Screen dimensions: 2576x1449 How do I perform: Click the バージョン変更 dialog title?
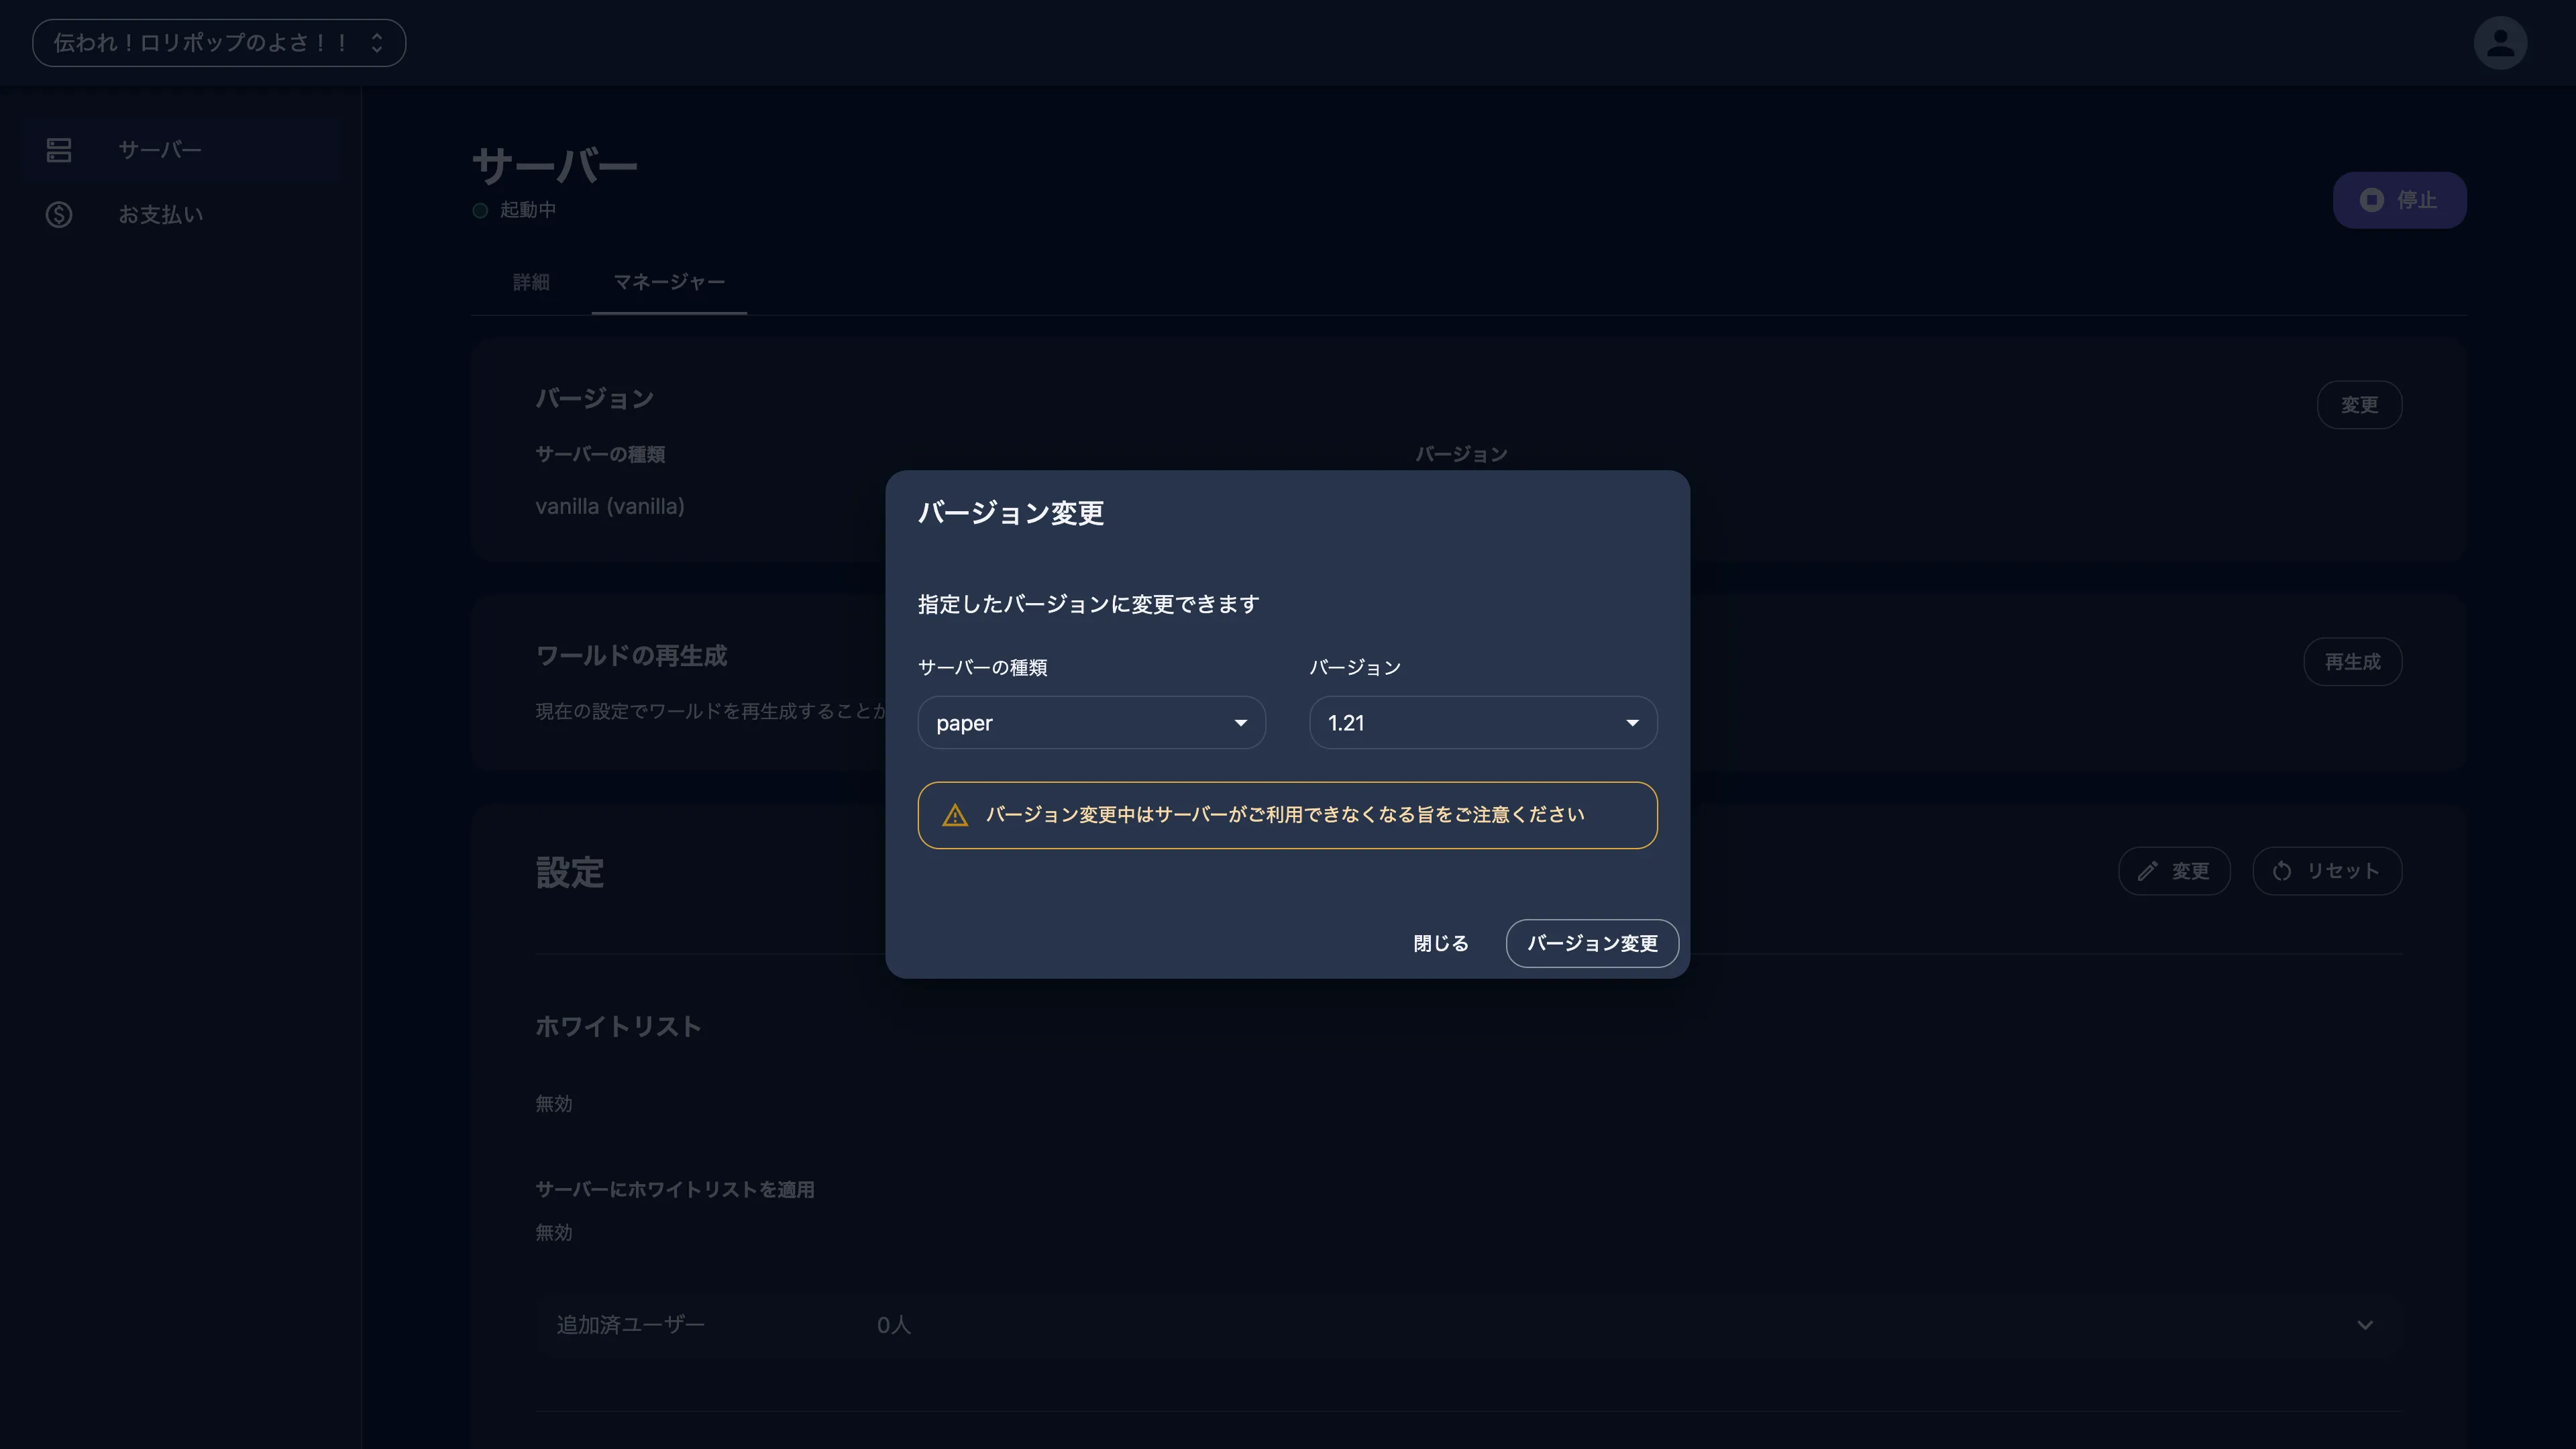[1011, 513]
